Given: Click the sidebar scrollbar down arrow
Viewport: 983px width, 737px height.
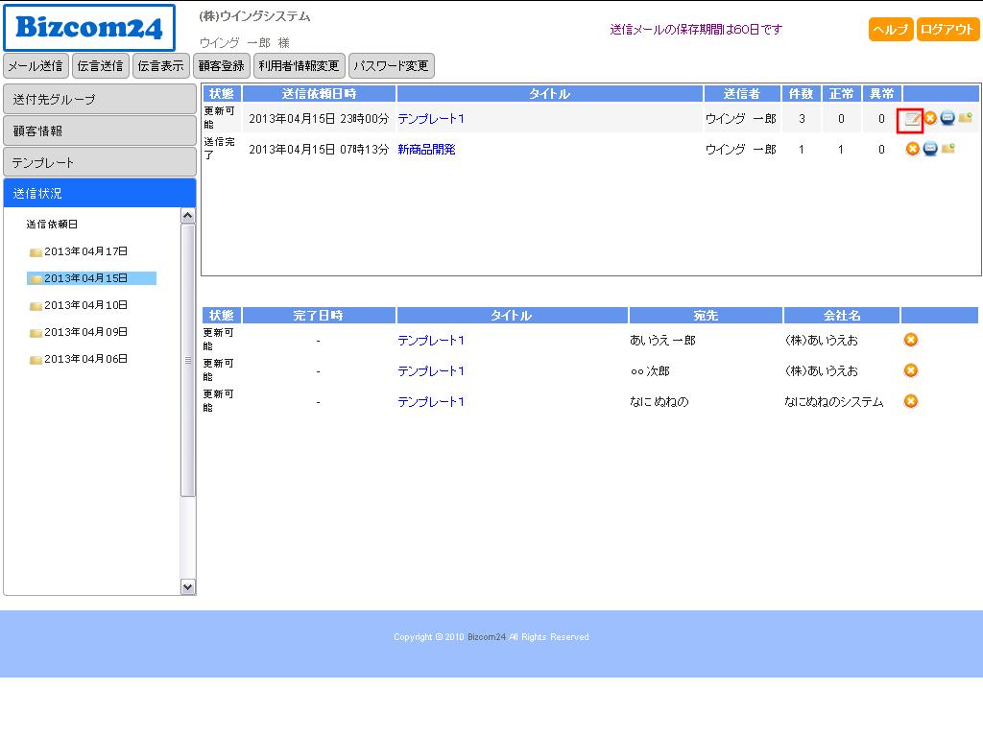Looking at the screenshot, I should click(188, 586).
